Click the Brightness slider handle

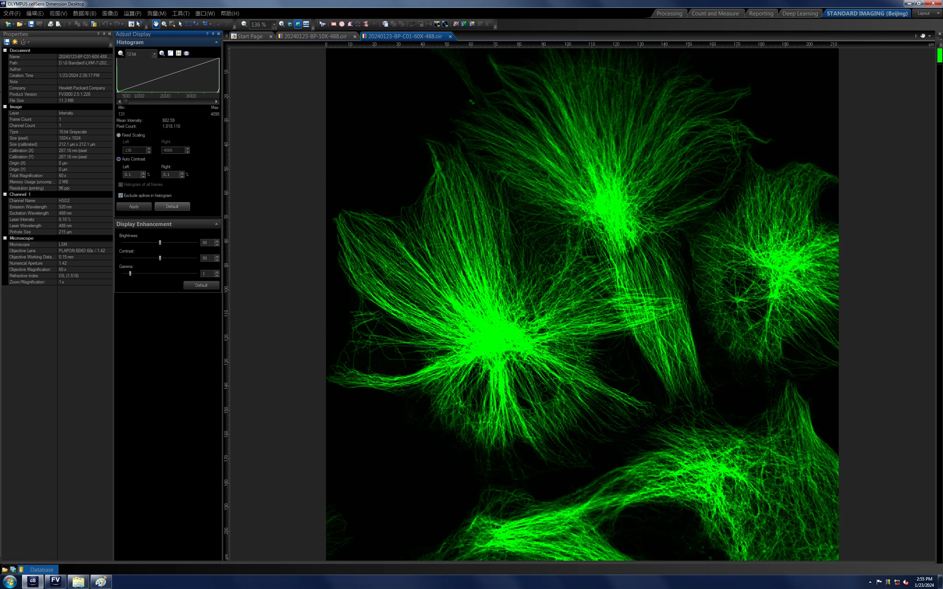point(160,243)
